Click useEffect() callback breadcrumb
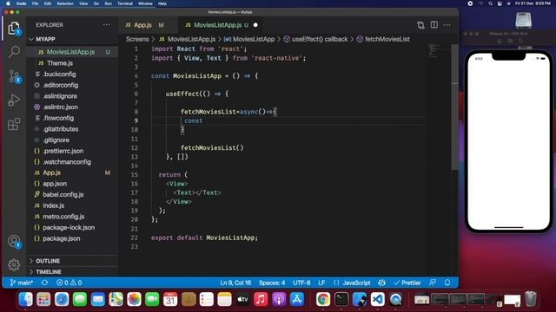This screenshot has width=556, height=312. (x=315, y=39)
